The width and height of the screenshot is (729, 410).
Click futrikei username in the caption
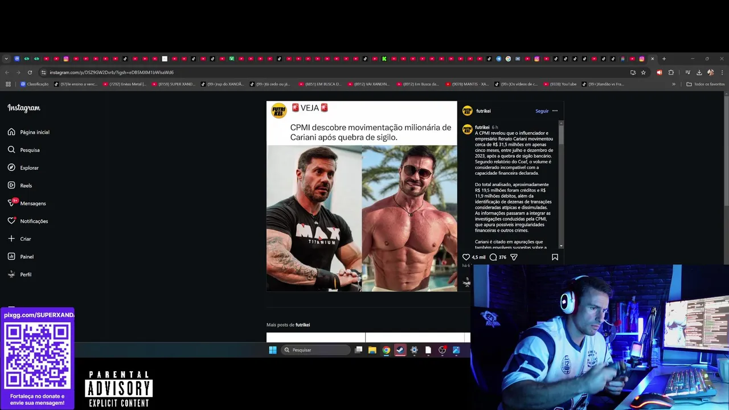pyautogui.click(x=482, y=128)
